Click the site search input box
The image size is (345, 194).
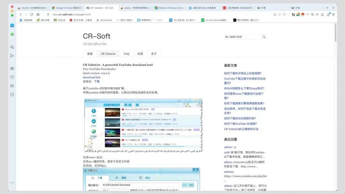pos(243,37)
